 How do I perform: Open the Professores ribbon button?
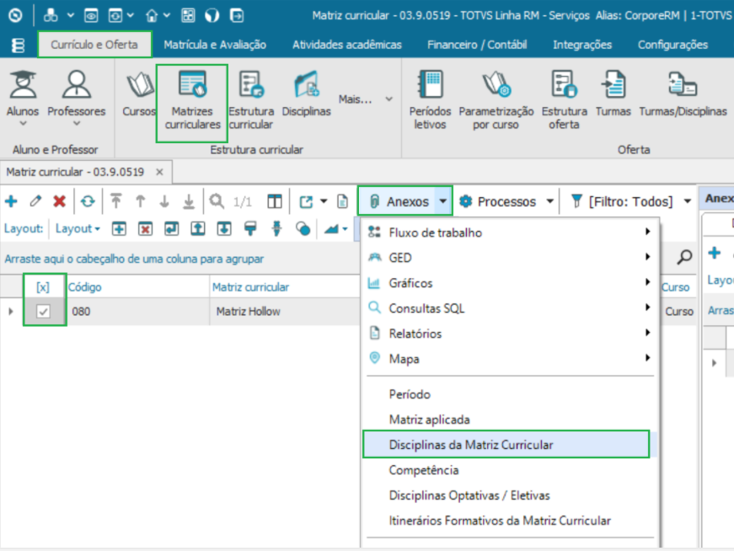click(77, 99)
